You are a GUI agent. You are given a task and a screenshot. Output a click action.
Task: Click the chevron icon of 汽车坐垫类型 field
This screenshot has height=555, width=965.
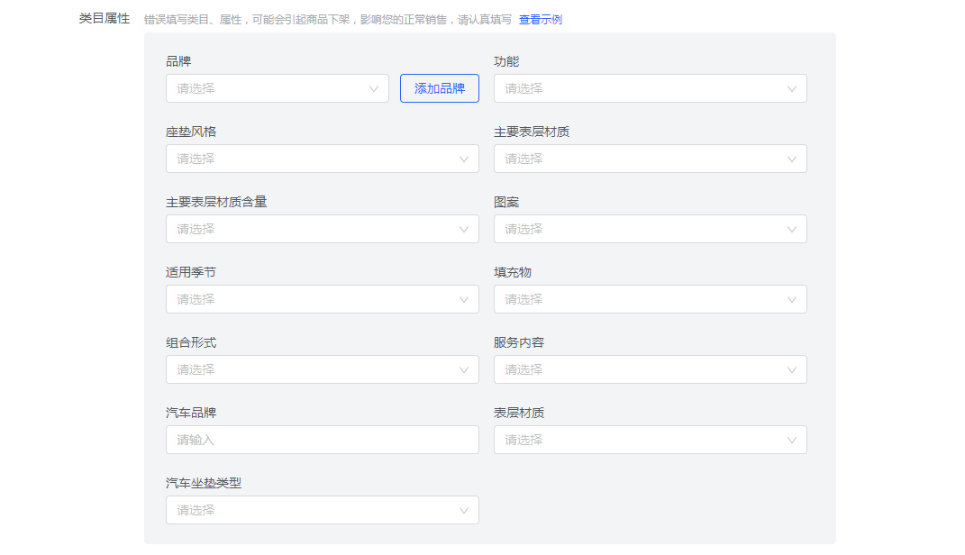pos(464,510)
